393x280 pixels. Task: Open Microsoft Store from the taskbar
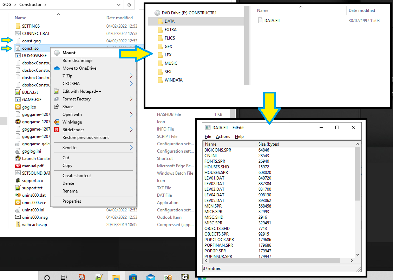pyautogui.click(x=133, y=277)
